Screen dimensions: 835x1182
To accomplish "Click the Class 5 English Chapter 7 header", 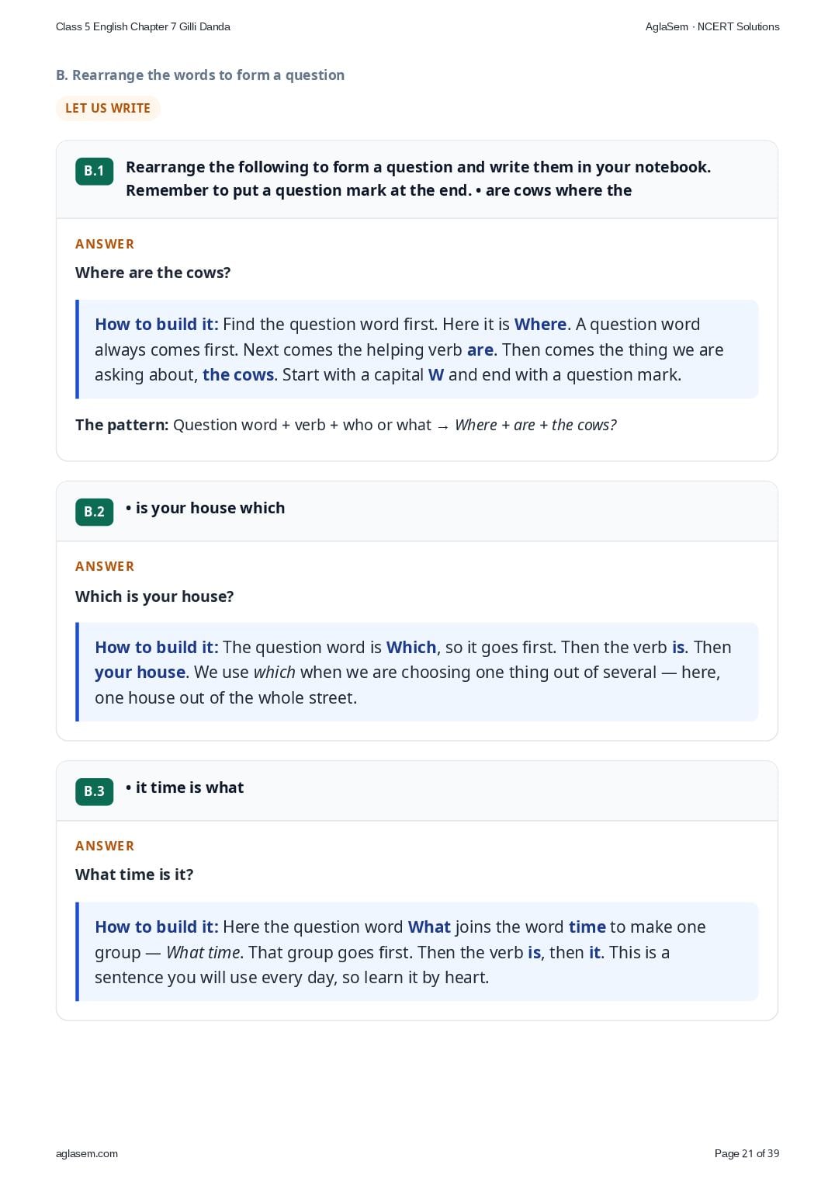I will point(143,26).
